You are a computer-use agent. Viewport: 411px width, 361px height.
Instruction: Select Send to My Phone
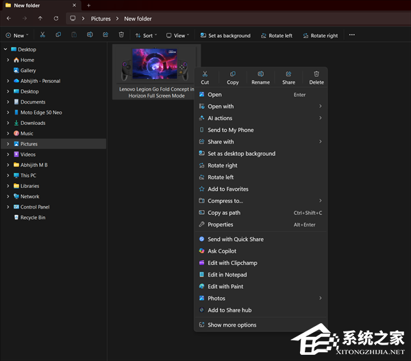tap(260, 130)
